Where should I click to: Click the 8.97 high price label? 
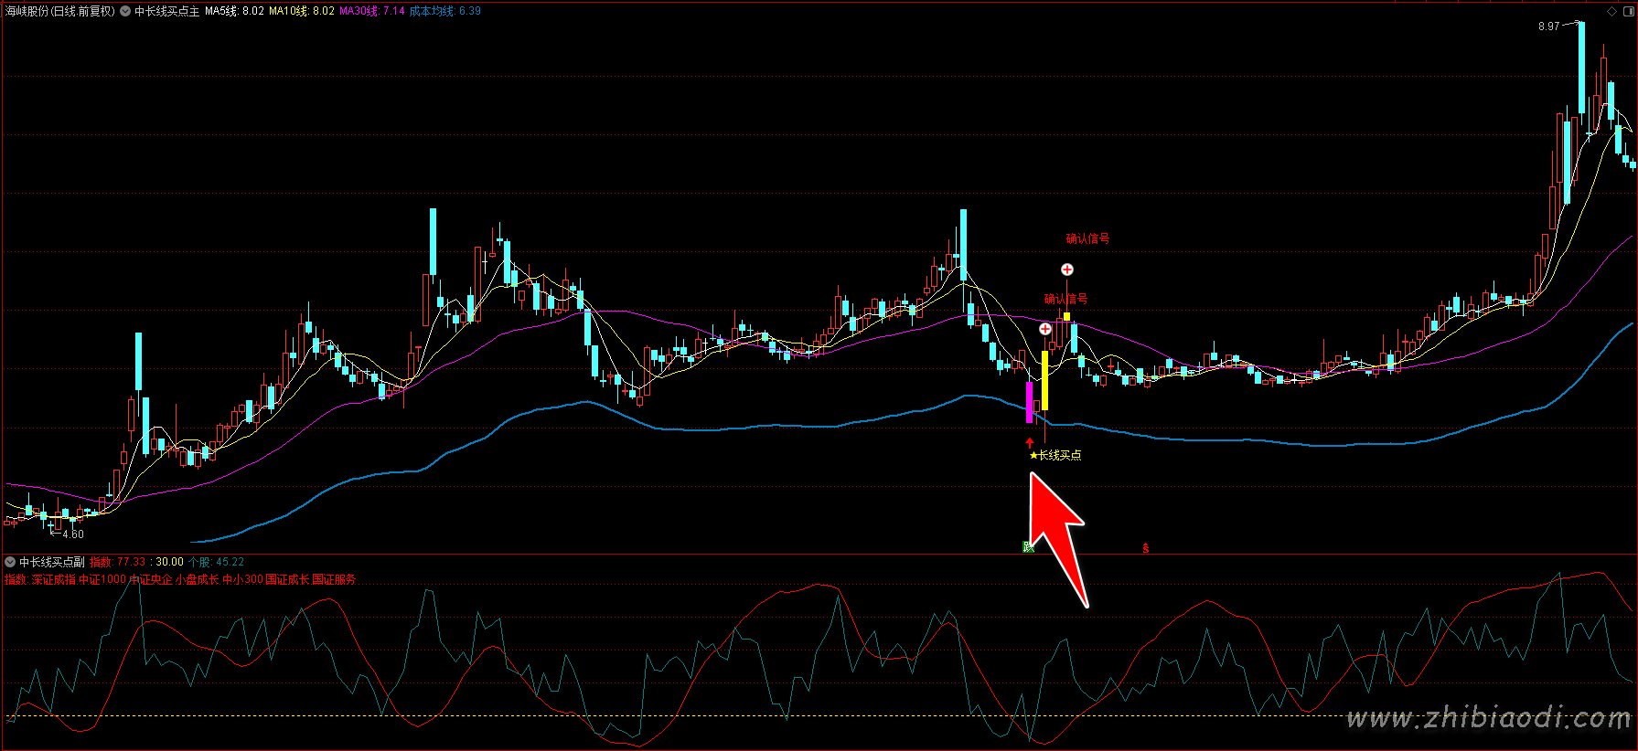click(1548, 26)
